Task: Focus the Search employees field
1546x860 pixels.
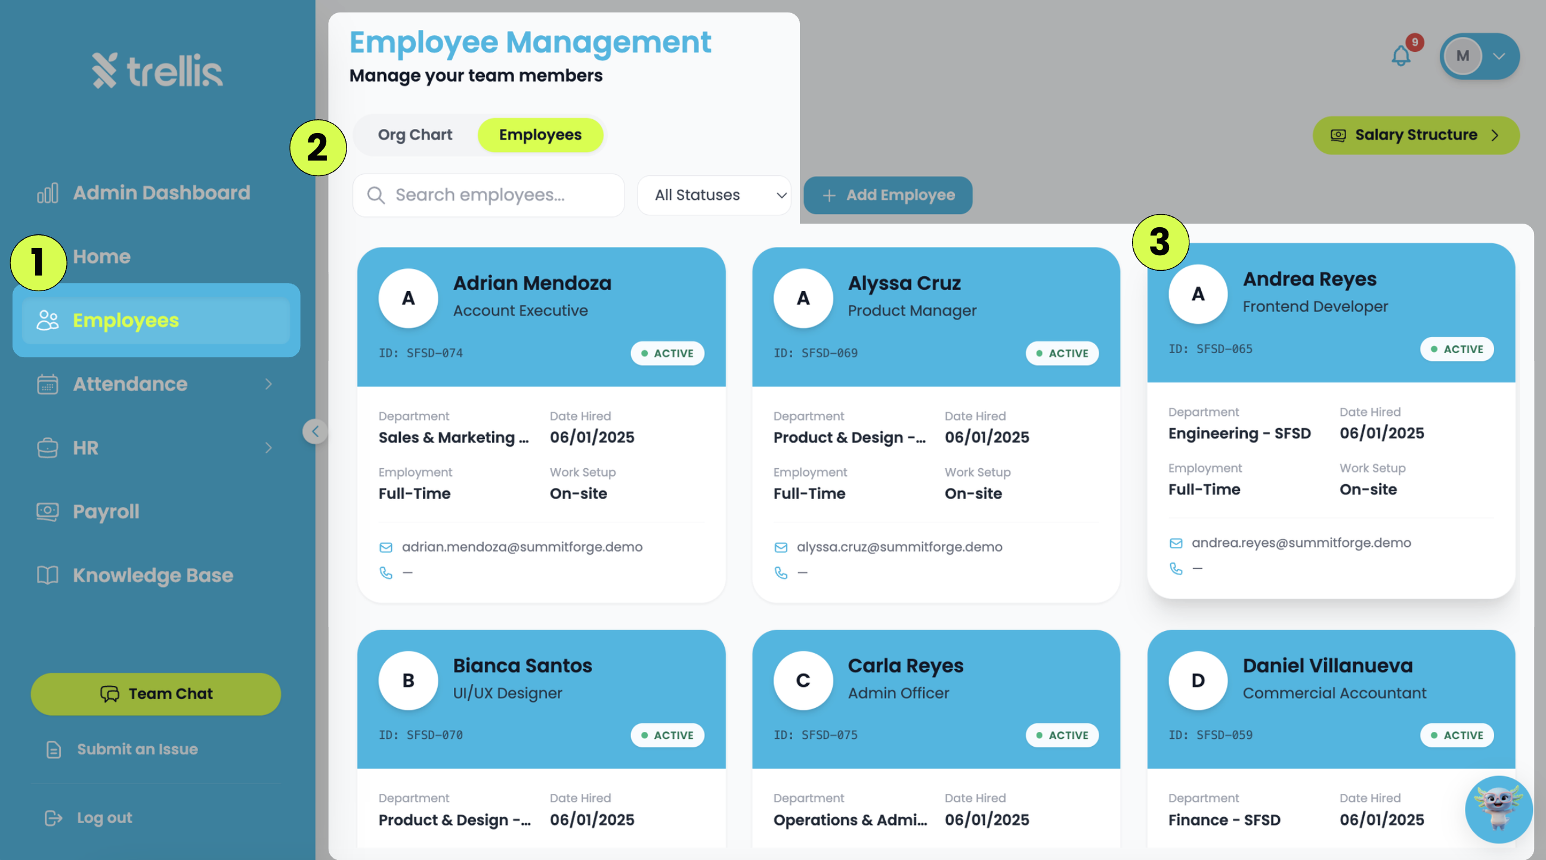Action: pos(488,195)
